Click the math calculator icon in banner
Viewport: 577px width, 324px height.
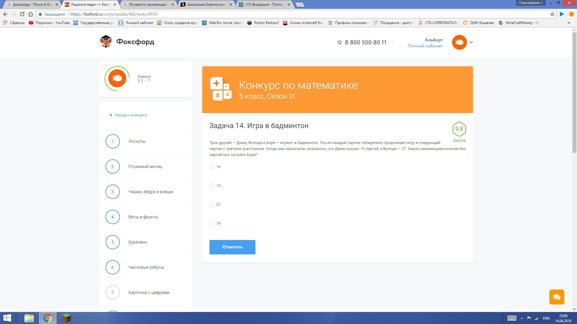[221, 89]
